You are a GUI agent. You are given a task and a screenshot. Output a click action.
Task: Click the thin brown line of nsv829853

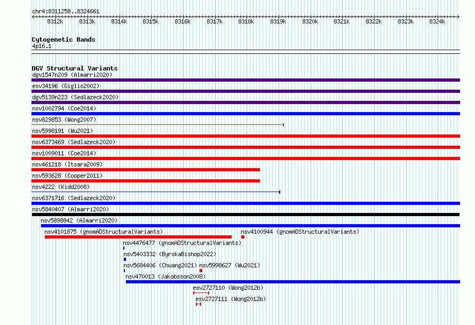point(158,125)
